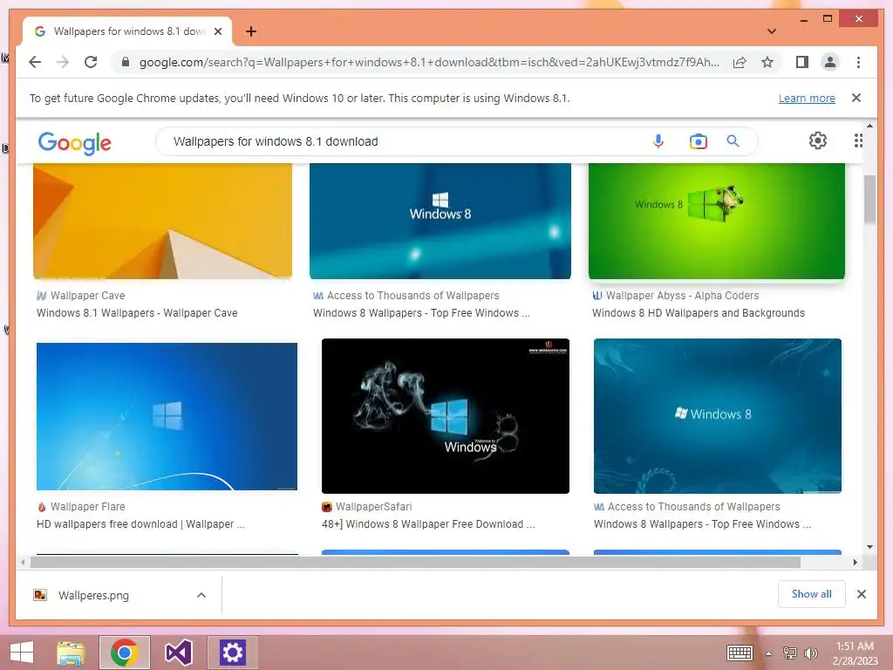Image resolution: width=893 pixels, height=670 pixels.
Task: Start a voice search with the microphone
Action: point(658,140)
